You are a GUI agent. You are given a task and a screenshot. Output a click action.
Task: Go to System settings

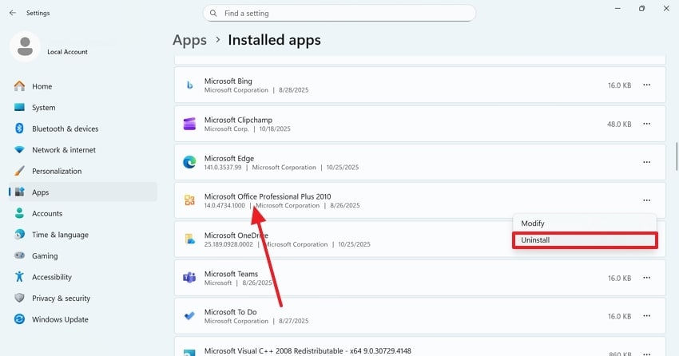click(83, 107)
